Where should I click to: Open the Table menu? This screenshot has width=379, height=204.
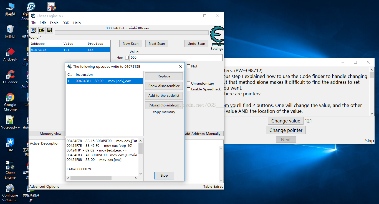point(54,23)
